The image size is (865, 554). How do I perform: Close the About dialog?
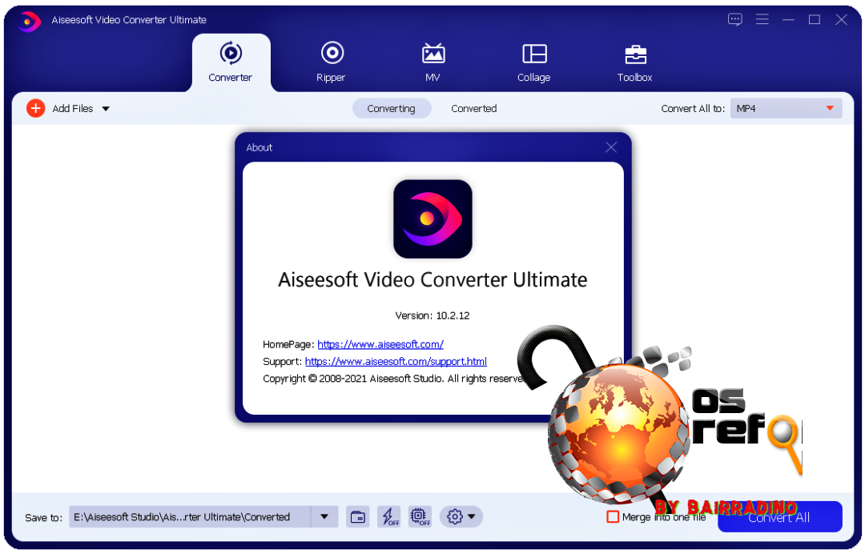tap(610, 147)
